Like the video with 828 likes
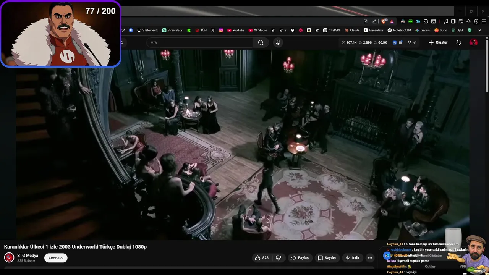The height and width of the screenshot is (275, 489). click(x=262, y=258)
